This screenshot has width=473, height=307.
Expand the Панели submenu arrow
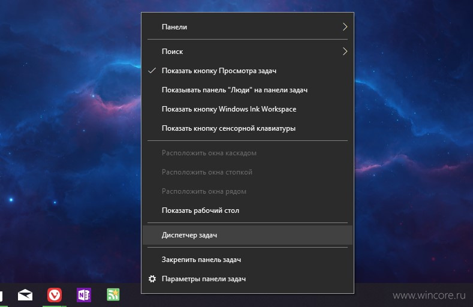[345, 27]
